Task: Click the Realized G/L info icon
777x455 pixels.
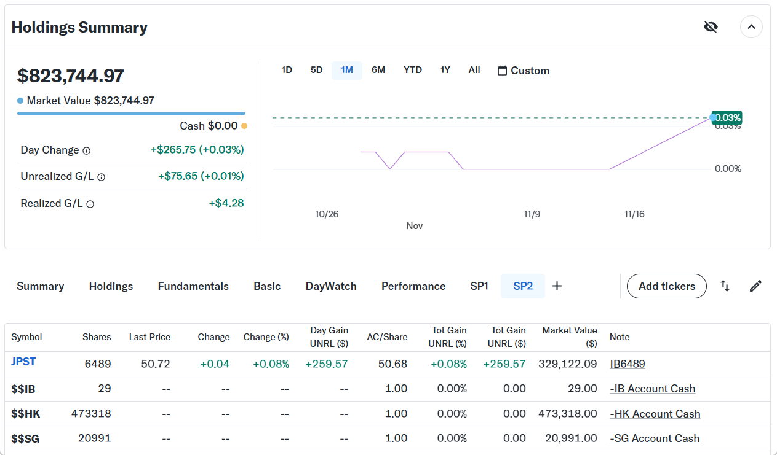Action: point(90,204)
